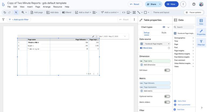Open the Filter bar side panel

(x=201, y=42)
